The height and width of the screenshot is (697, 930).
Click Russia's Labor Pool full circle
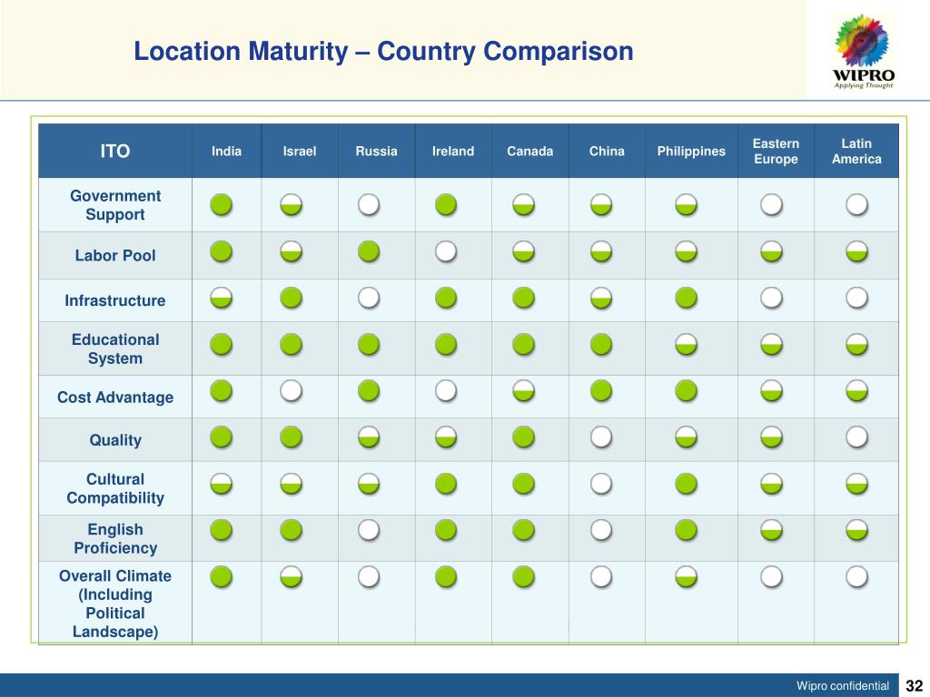coord(369,251)
